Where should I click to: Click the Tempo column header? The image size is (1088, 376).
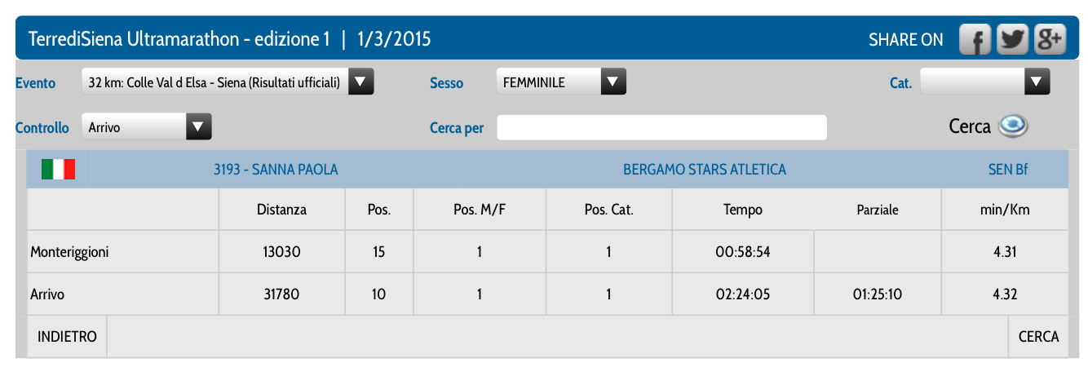(x=743, y=210)
